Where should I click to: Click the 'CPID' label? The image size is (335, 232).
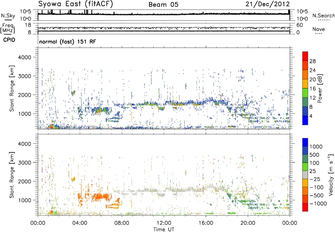tap(9, 40)
